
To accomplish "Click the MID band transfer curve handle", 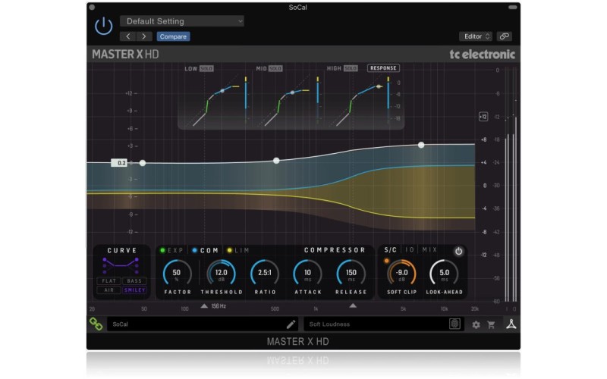I will (292, 92).
